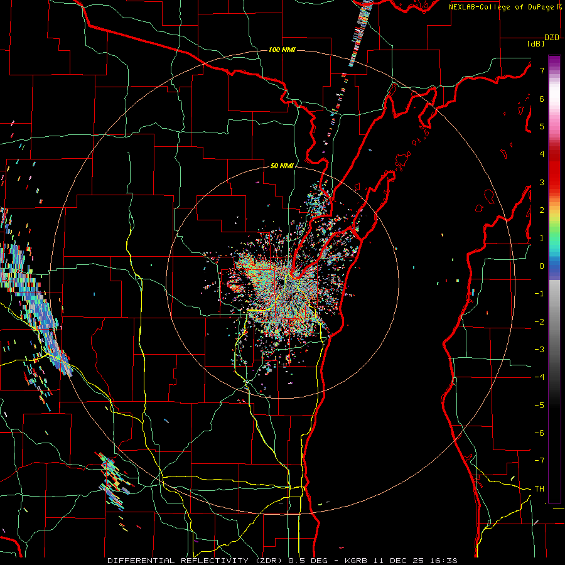
Task: Click the TH threshold label on the scale
Action: (539, 489)
